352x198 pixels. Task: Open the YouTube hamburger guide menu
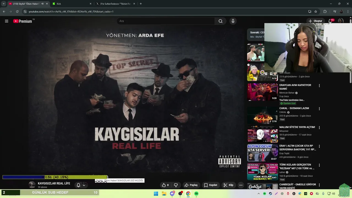tap(7, 21)
